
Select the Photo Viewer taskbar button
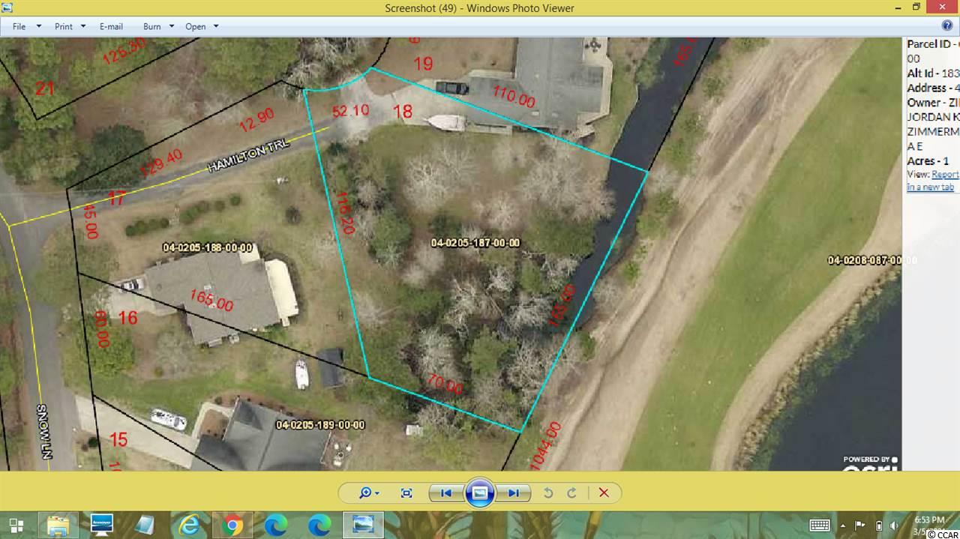[x=363, y=526]
